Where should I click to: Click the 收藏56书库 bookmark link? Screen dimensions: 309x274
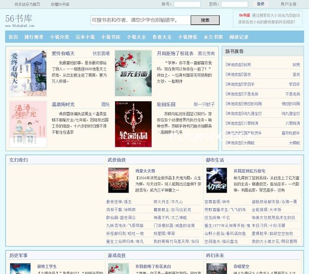(60, 4)
